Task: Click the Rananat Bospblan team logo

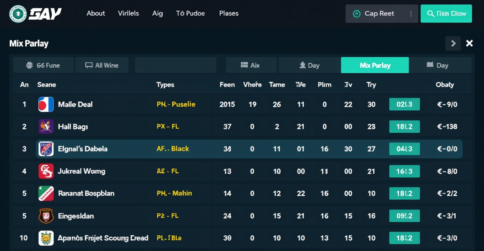Action: click(46, 193)
